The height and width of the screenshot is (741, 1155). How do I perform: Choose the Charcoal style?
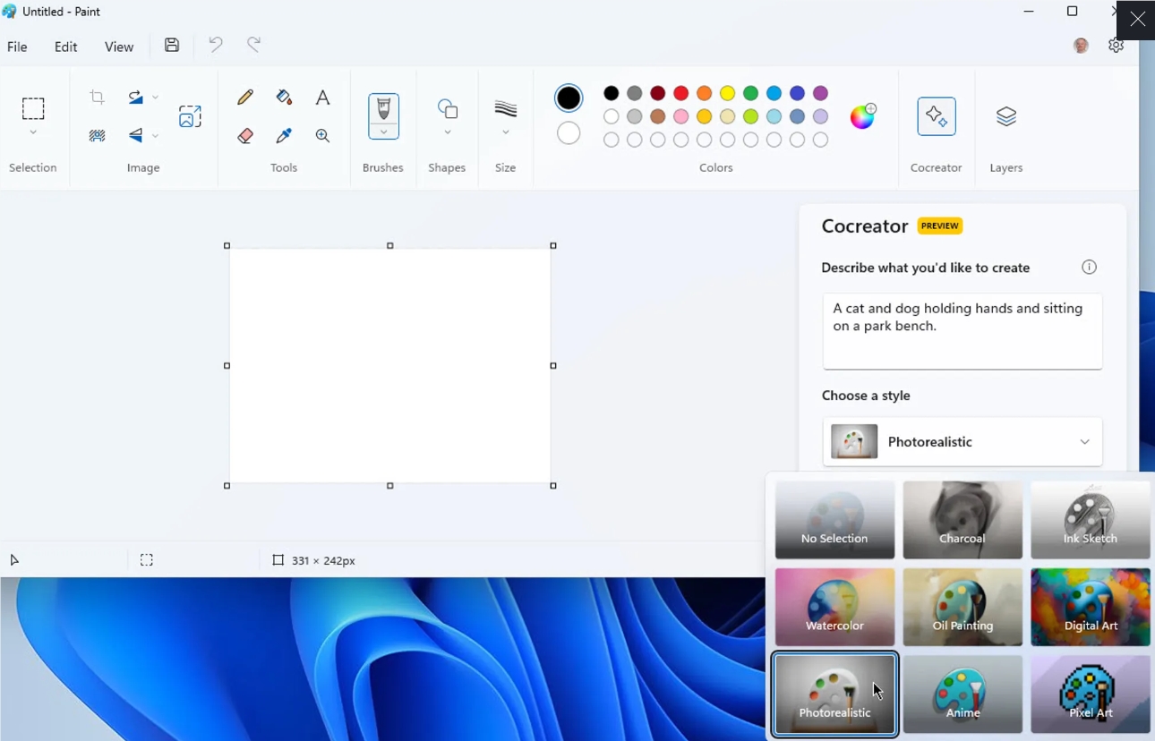962,520
